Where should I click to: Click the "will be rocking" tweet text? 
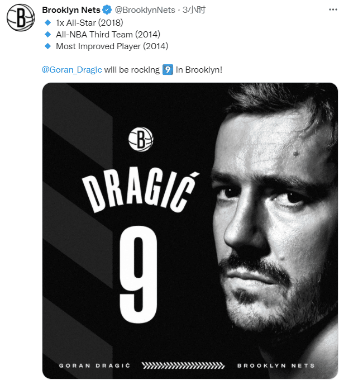[x=132, y=70]
